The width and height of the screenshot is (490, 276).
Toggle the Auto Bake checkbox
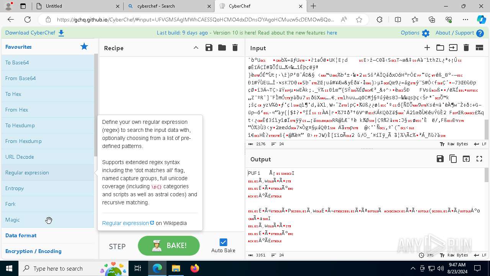click(x=223, y=242)
